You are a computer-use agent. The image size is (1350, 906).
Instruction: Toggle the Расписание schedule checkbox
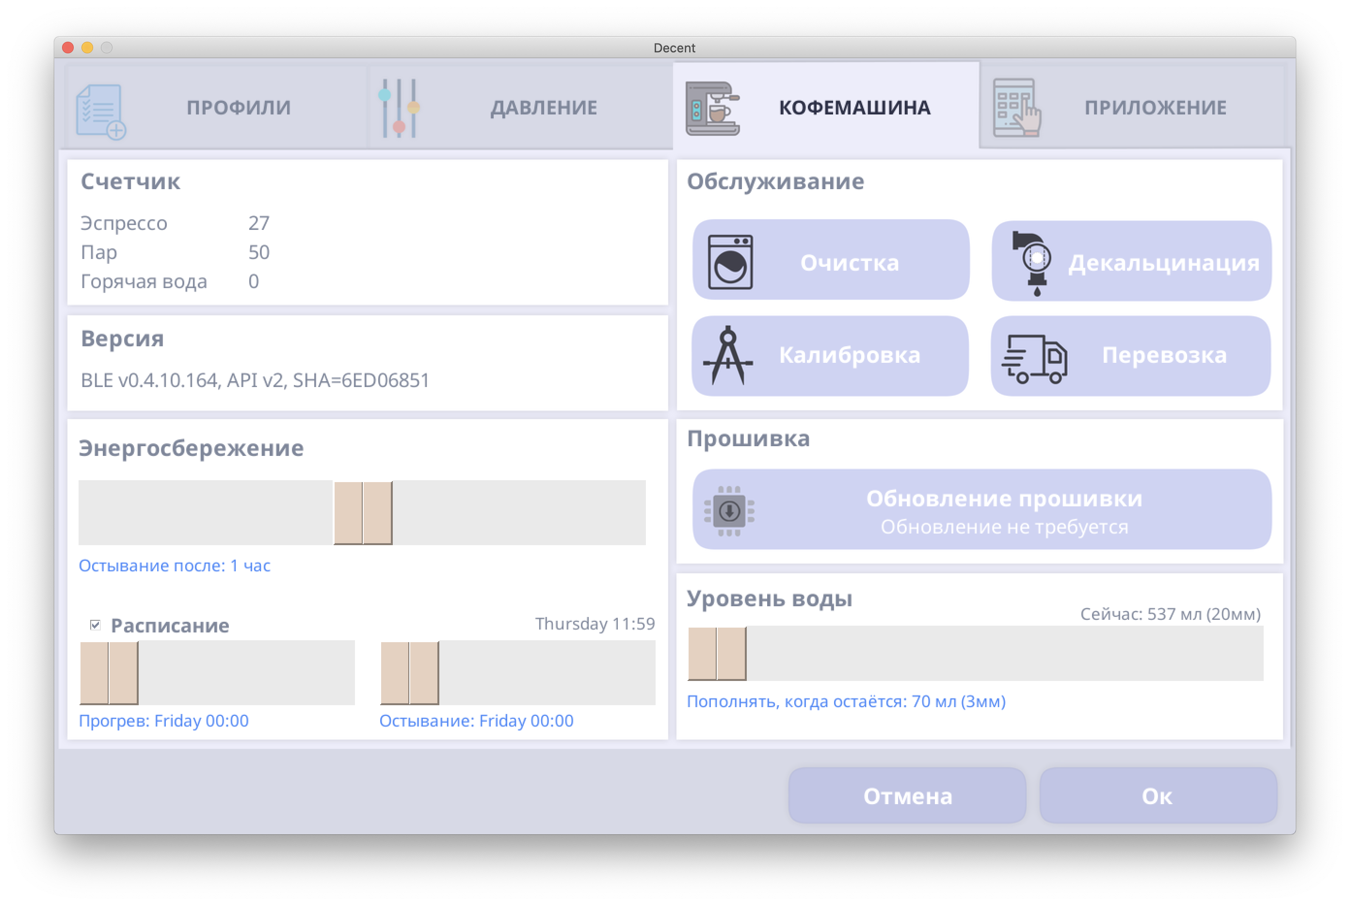(96, 625)
